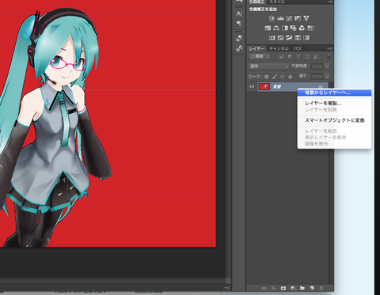Open the collapsed Character panel icon
380x295 pixels.
pyautogui.click(x=239, y=13)
